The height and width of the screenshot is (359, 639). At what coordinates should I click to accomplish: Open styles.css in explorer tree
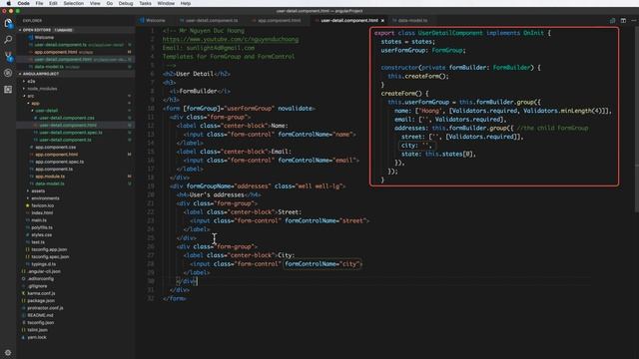[x=41, y=235]
